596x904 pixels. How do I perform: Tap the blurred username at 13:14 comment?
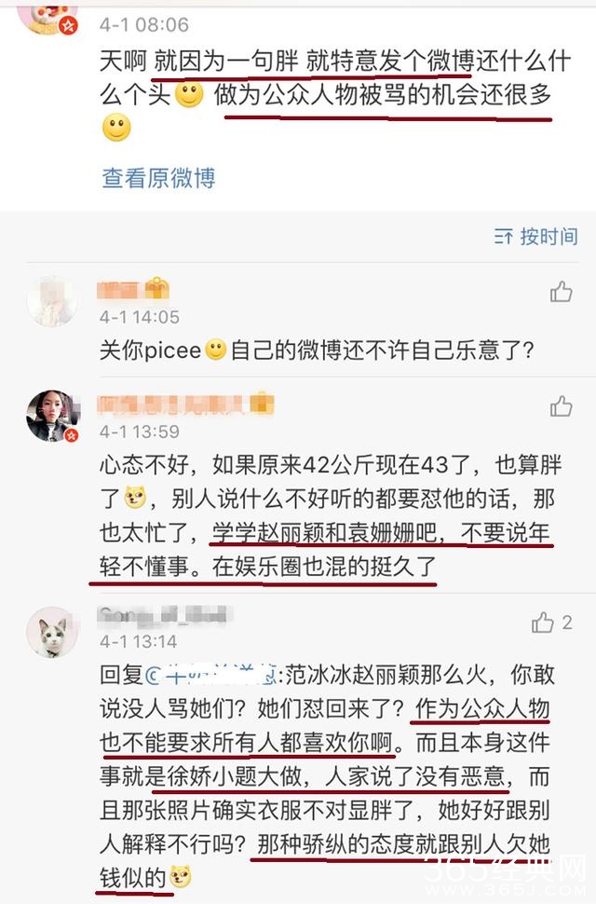tap(164, 614)
